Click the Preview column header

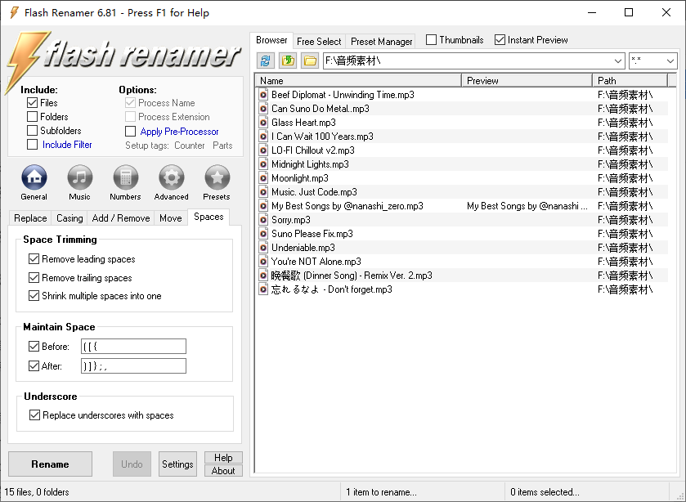click(527, 80)
